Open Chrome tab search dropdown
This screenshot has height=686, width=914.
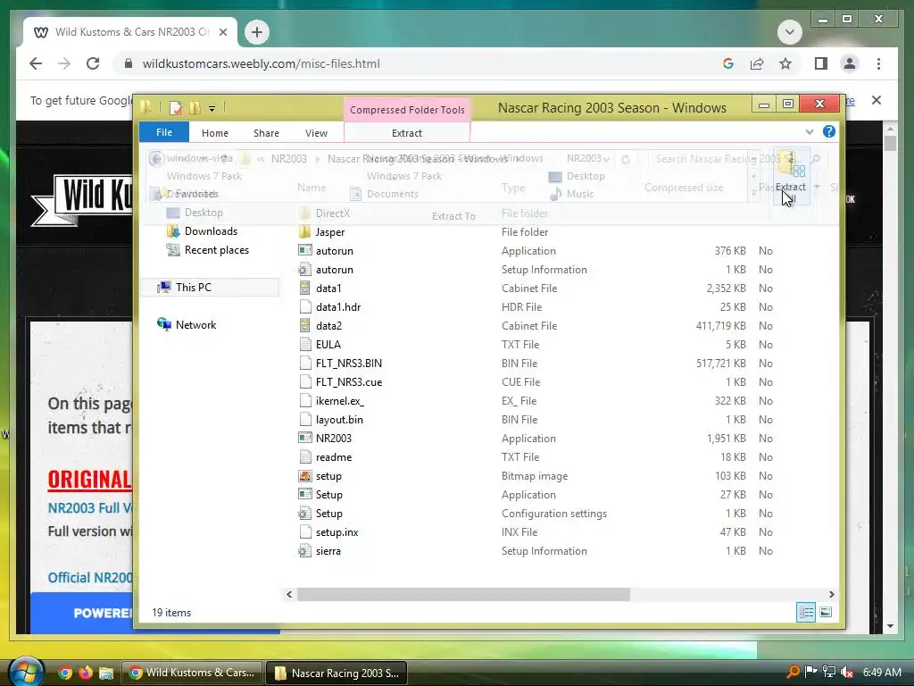tap(790, 32)
